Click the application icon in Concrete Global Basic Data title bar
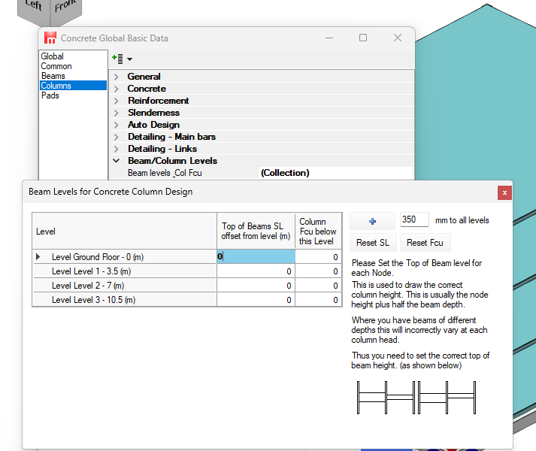This screenshot has width=536, height=451. click(x=50, y=38)
